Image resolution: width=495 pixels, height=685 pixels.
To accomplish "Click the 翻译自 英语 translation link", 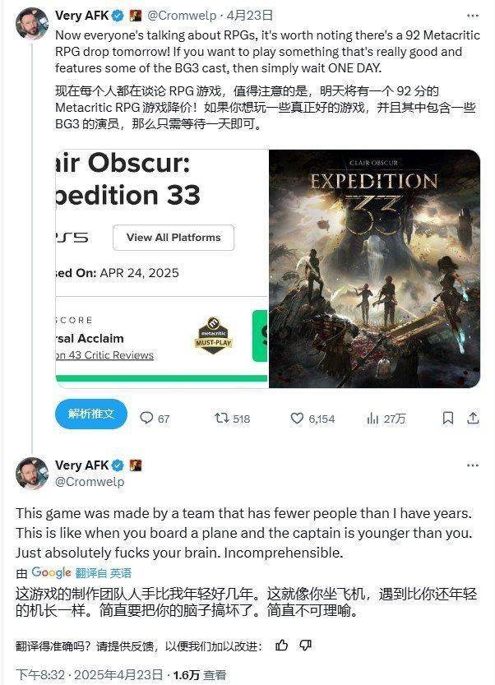I will pyautogui.click(x=103, y=572).
